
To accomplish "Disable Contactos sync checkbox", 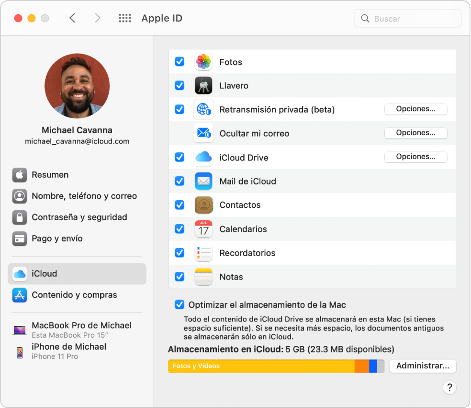I will coord(179,205).
